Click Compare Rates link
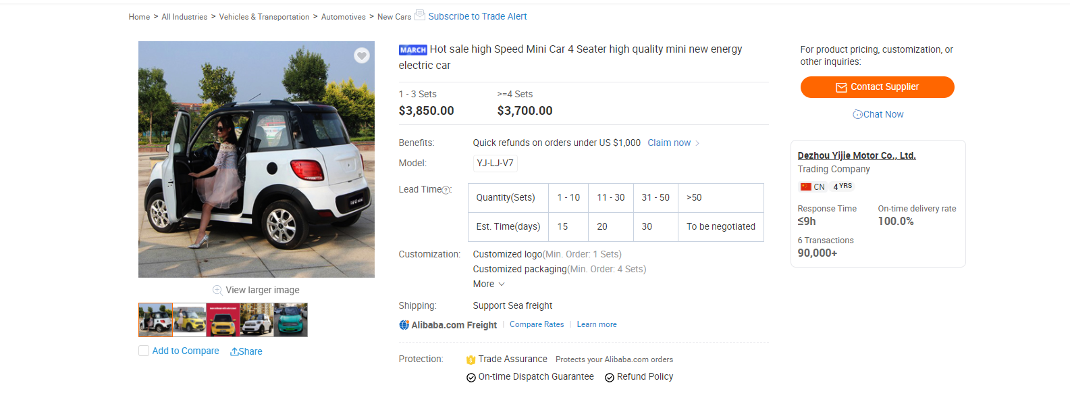The height and width of the screenshot is (402, 1070). [x=537, y=324]
